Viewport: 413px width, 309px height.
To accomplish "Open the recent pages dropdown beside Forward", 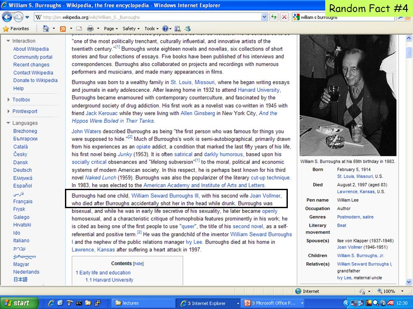I will tap(28, 18).
